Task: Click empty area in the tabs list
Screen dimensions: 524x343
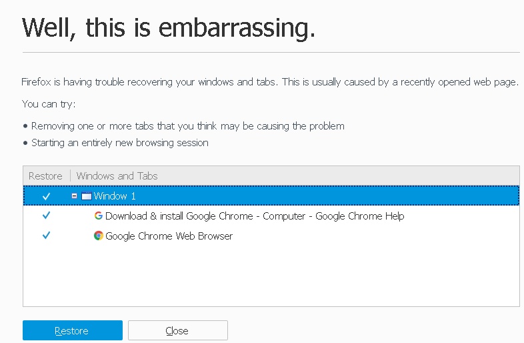Action: click(271, 274)
